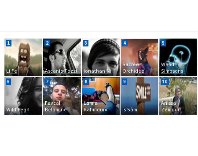Click the rank 8 blue badge
This screenshot has height=156, width=198.
(86, 82)
